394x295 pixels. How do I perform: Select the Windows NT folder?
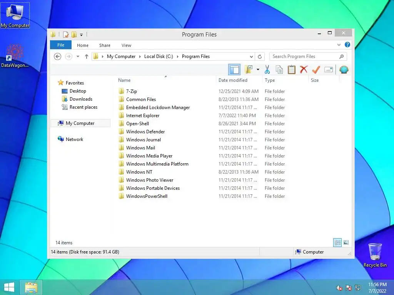[x=139, y=172]
